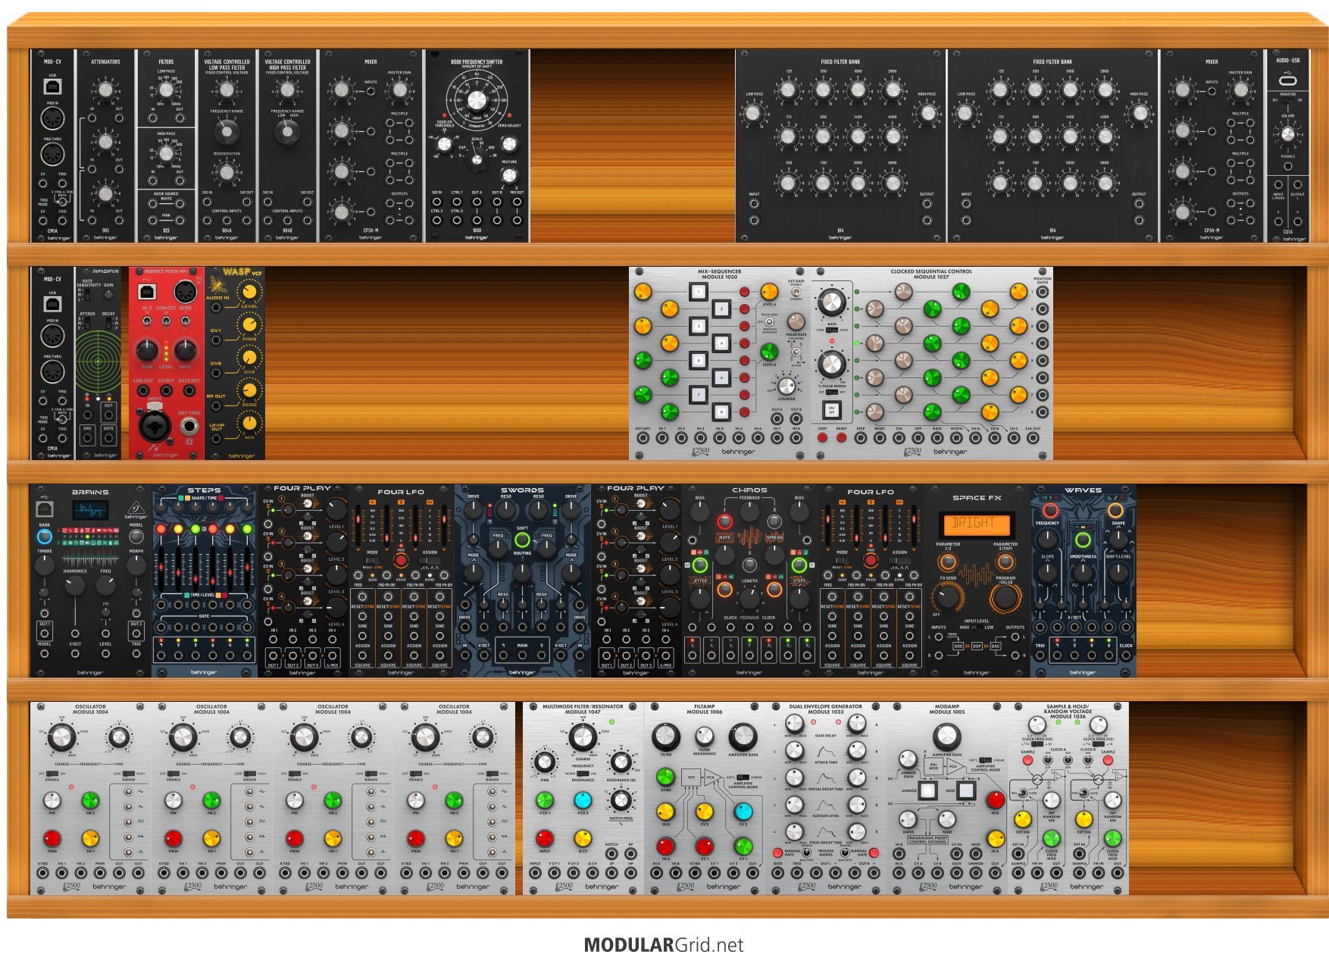Click the CLK OUT jack on module 1027

pyautogui.click(x=1033, y=438)
